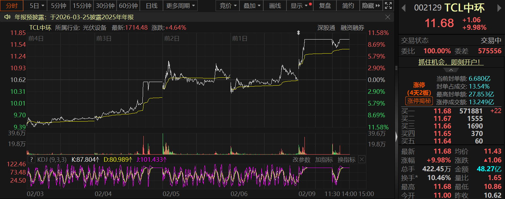This screenshot has height=199, width=505.
Task: Open the KDJ indicator help question mark
Action: (31, 159)
